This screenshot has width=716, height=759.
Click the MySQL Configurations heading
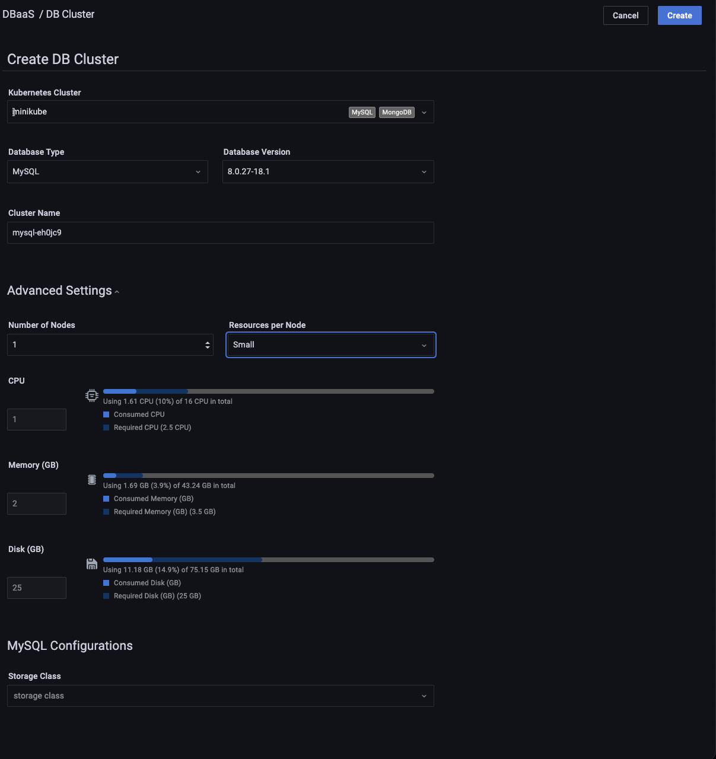(70, 646)
